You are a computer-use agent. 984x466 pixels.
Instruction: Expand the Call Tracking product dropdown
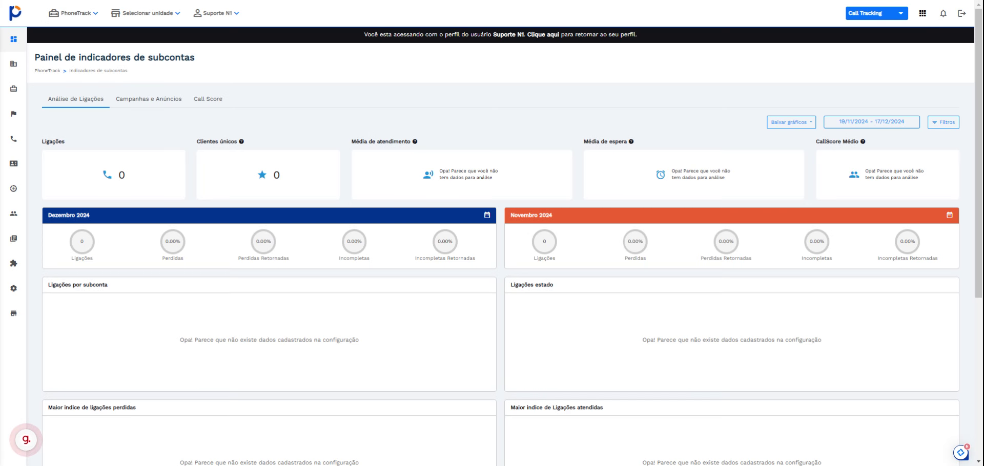pos(876,13)
